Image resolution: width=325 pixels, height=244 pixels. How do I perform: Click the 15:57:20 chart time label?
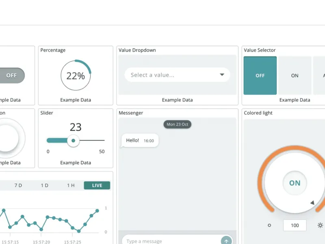(x=41, y=242)
